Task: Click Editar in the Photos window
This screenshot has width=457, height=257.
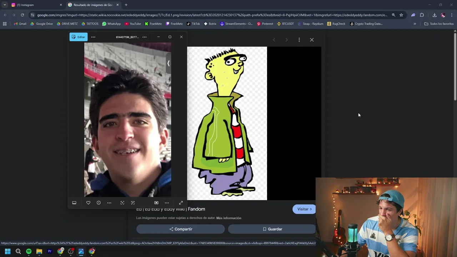Action: click(x=79, y=37)
